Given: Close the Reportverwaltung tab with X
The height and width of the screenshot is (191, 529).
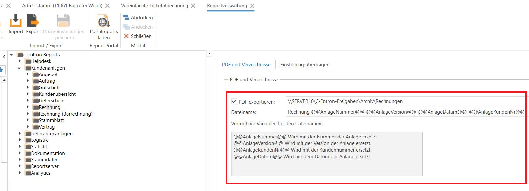Looking at the screenshot, I should pos(252,6).
